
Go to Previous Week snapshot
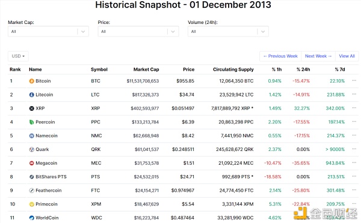[x=280, y=56]
